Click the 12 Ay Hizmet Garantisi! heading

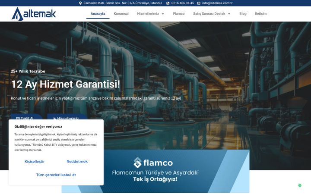click(66, 84)
